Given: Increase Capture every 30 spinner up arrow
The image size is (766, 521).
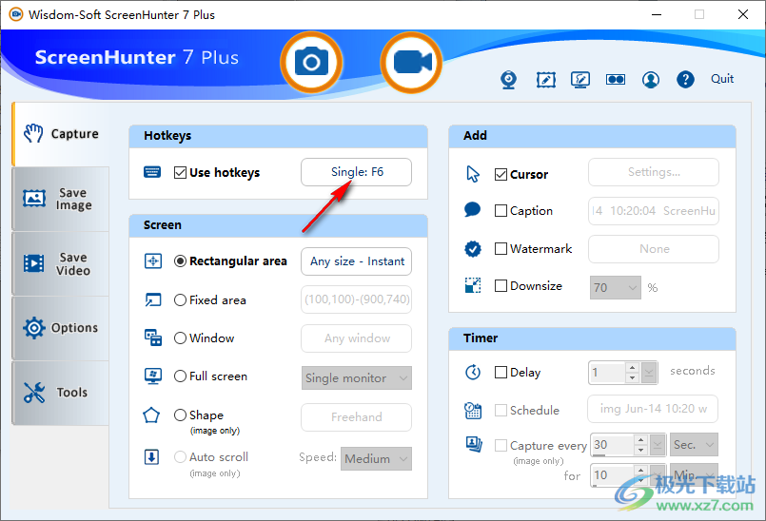Looking at the screenshot, I should [640, 439].
